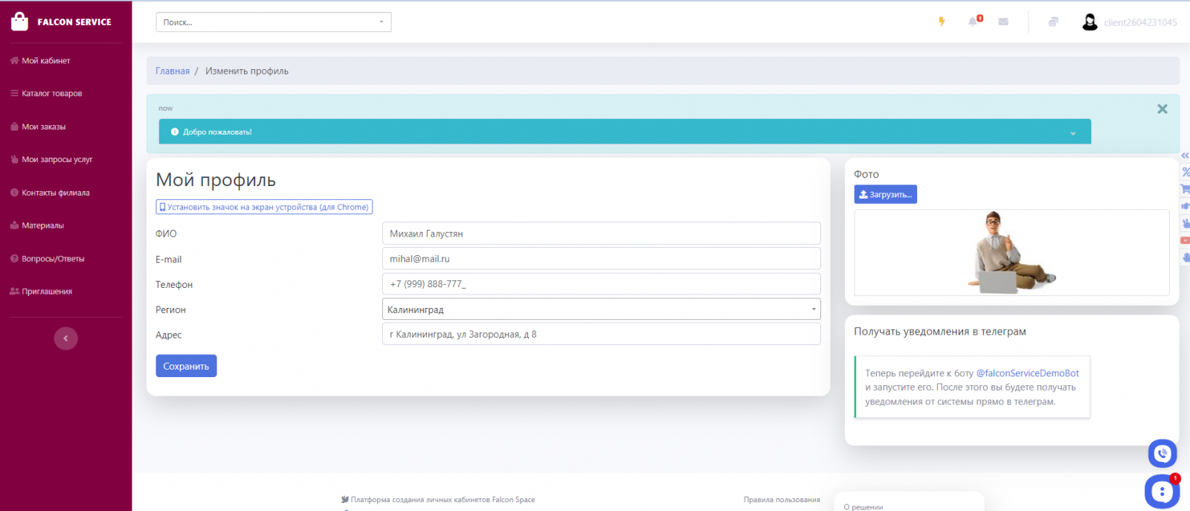The width and height of the screenshot is (1190, 511).
Task: Collapse the left sidebar with arrow button
Action: [66, 338]
